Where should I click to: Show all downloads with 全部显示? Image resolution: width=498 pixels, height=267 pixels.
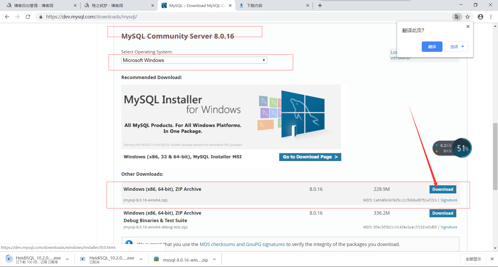tap(473, 259)
